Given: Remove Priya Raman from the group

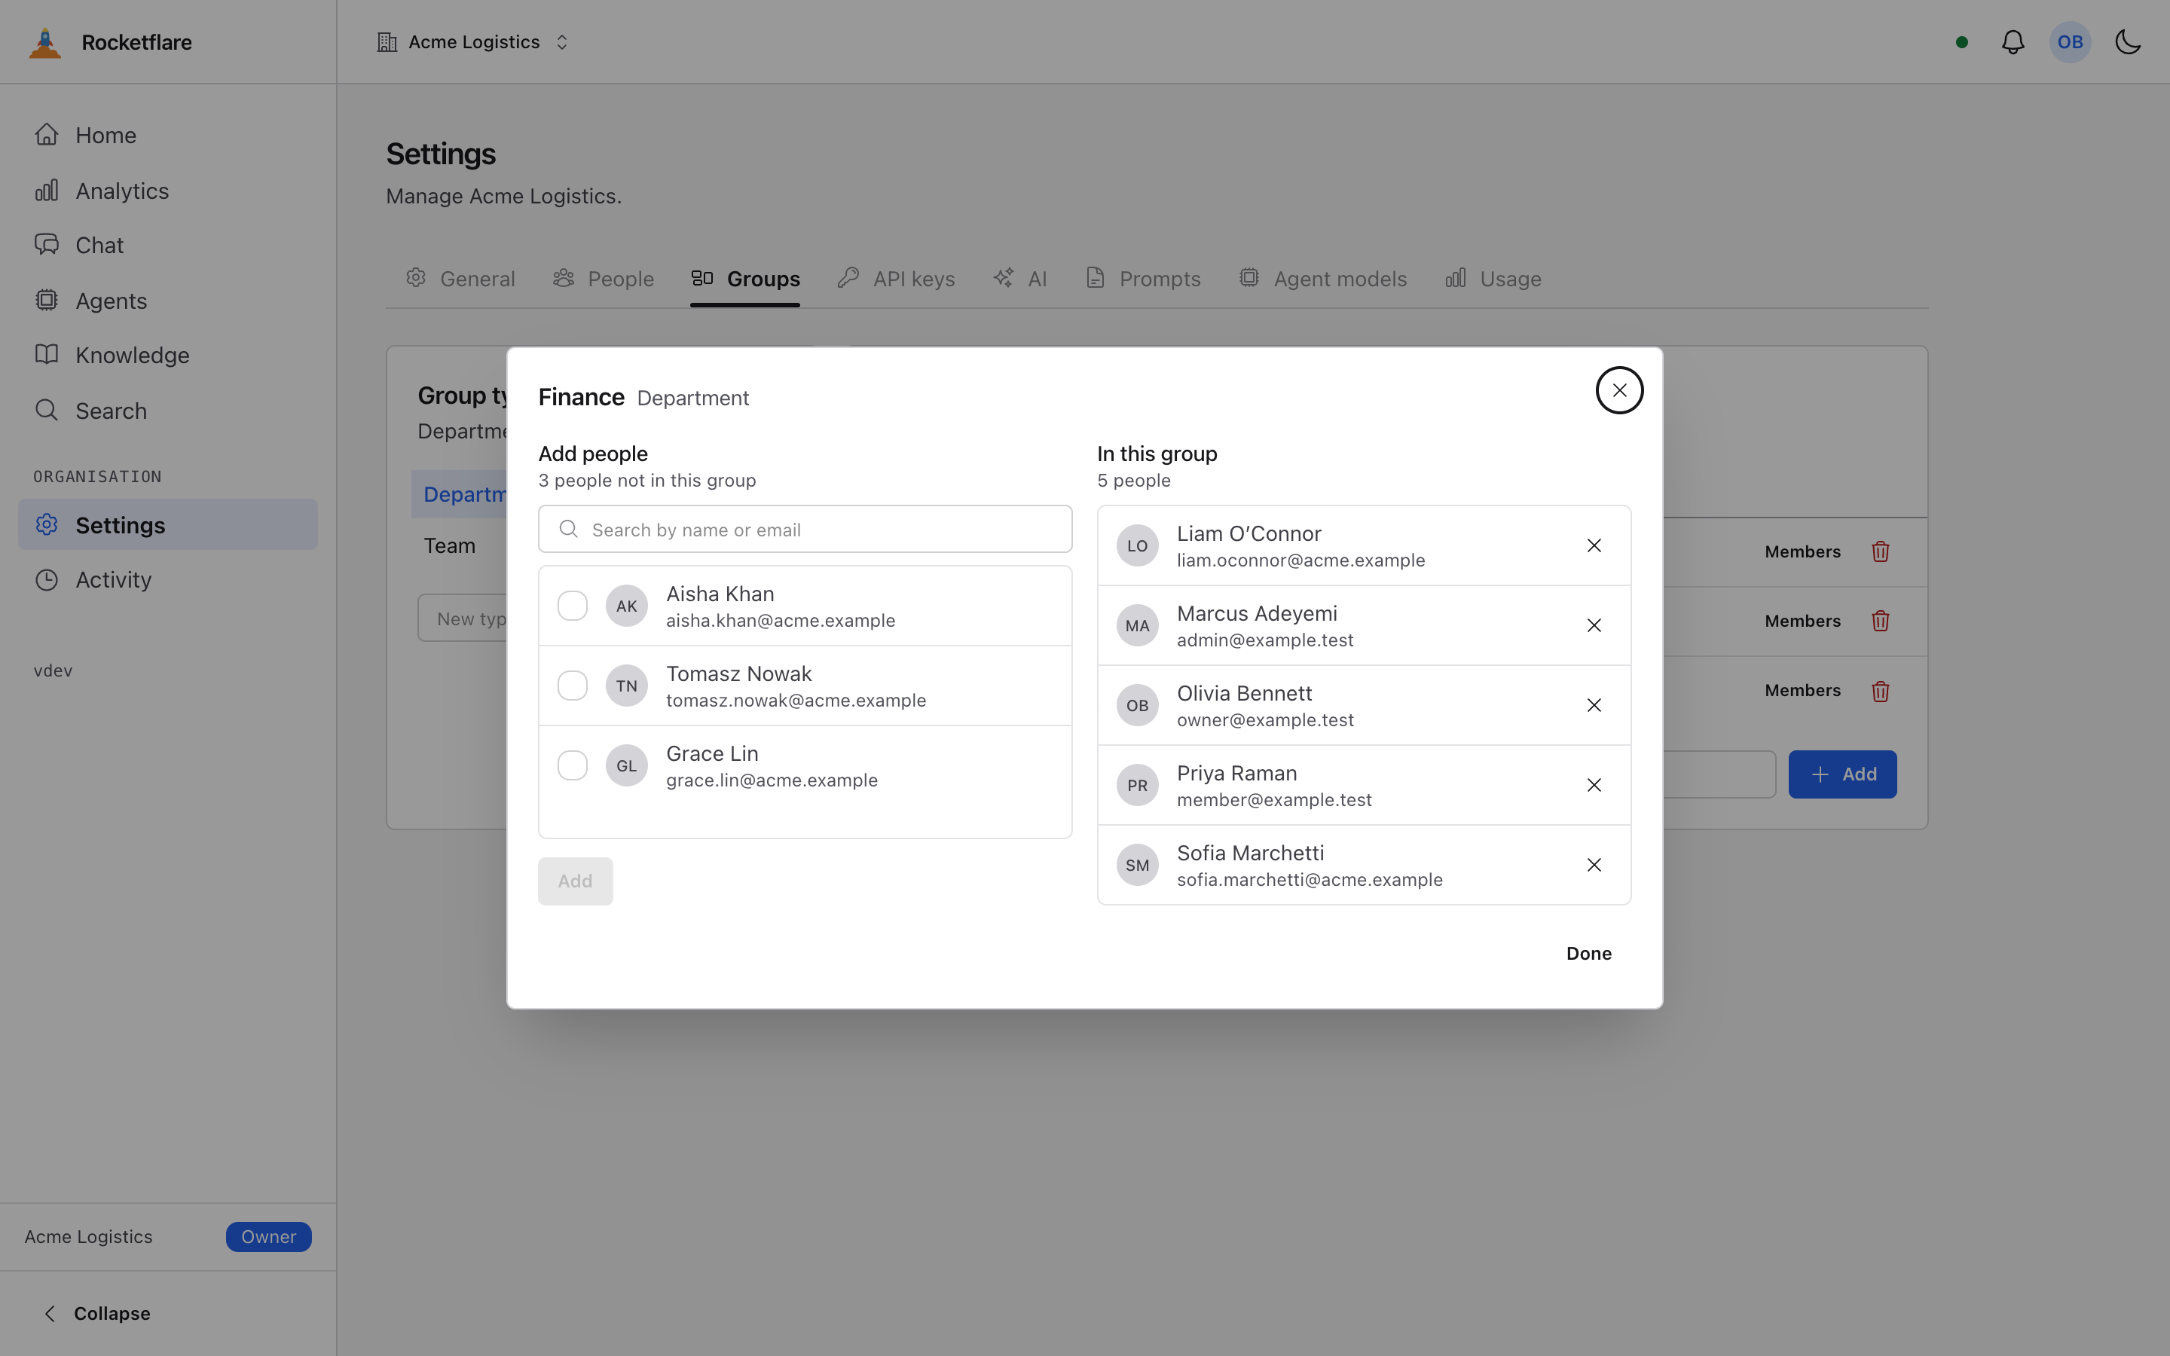Looking at the screenshot, I should [x=1594, y=785].
